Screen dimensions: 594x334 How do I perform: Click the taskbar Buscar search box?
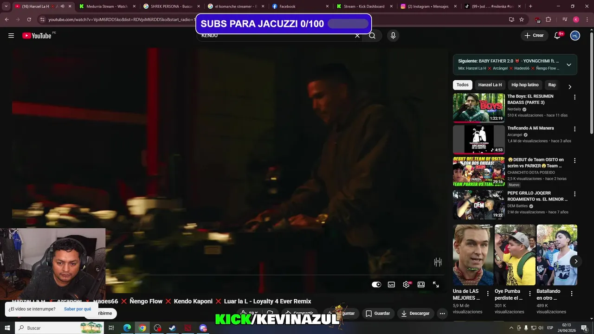tap(60, 328)
